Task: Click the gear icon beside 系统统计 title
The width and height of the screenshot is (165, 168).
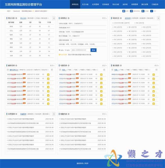Action: pos(69,18)
